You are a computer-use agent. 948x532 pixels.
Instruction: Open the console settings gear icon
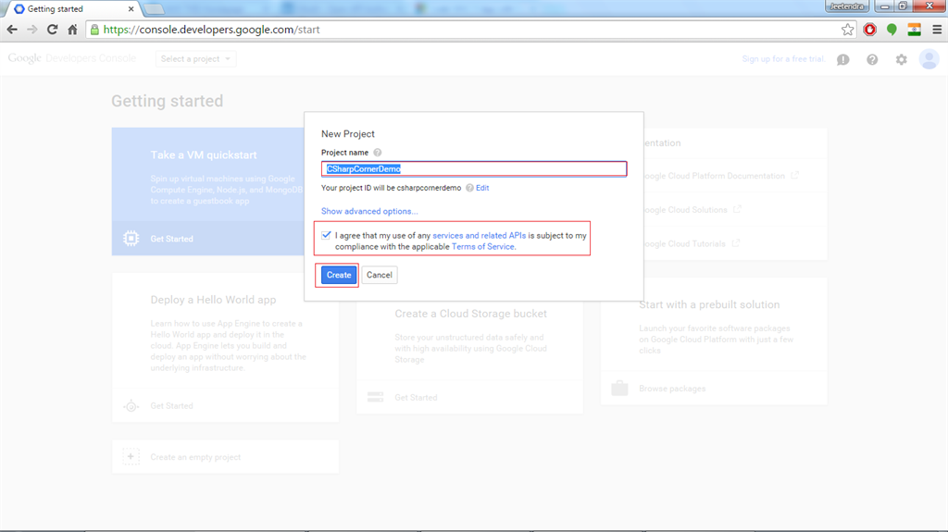click(x=902, y=59)
